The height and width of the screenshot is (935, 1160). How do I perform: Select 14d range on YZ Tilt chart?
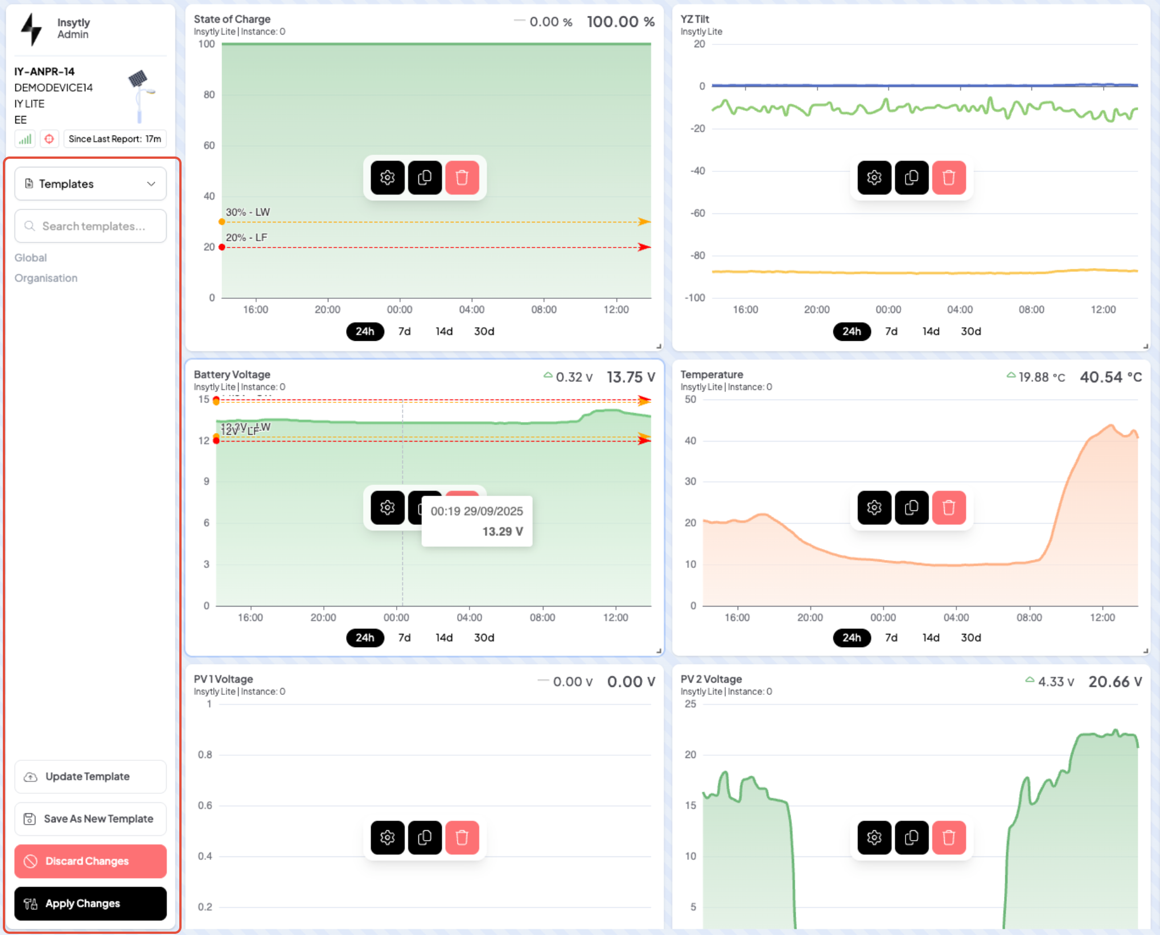[931, 331]
